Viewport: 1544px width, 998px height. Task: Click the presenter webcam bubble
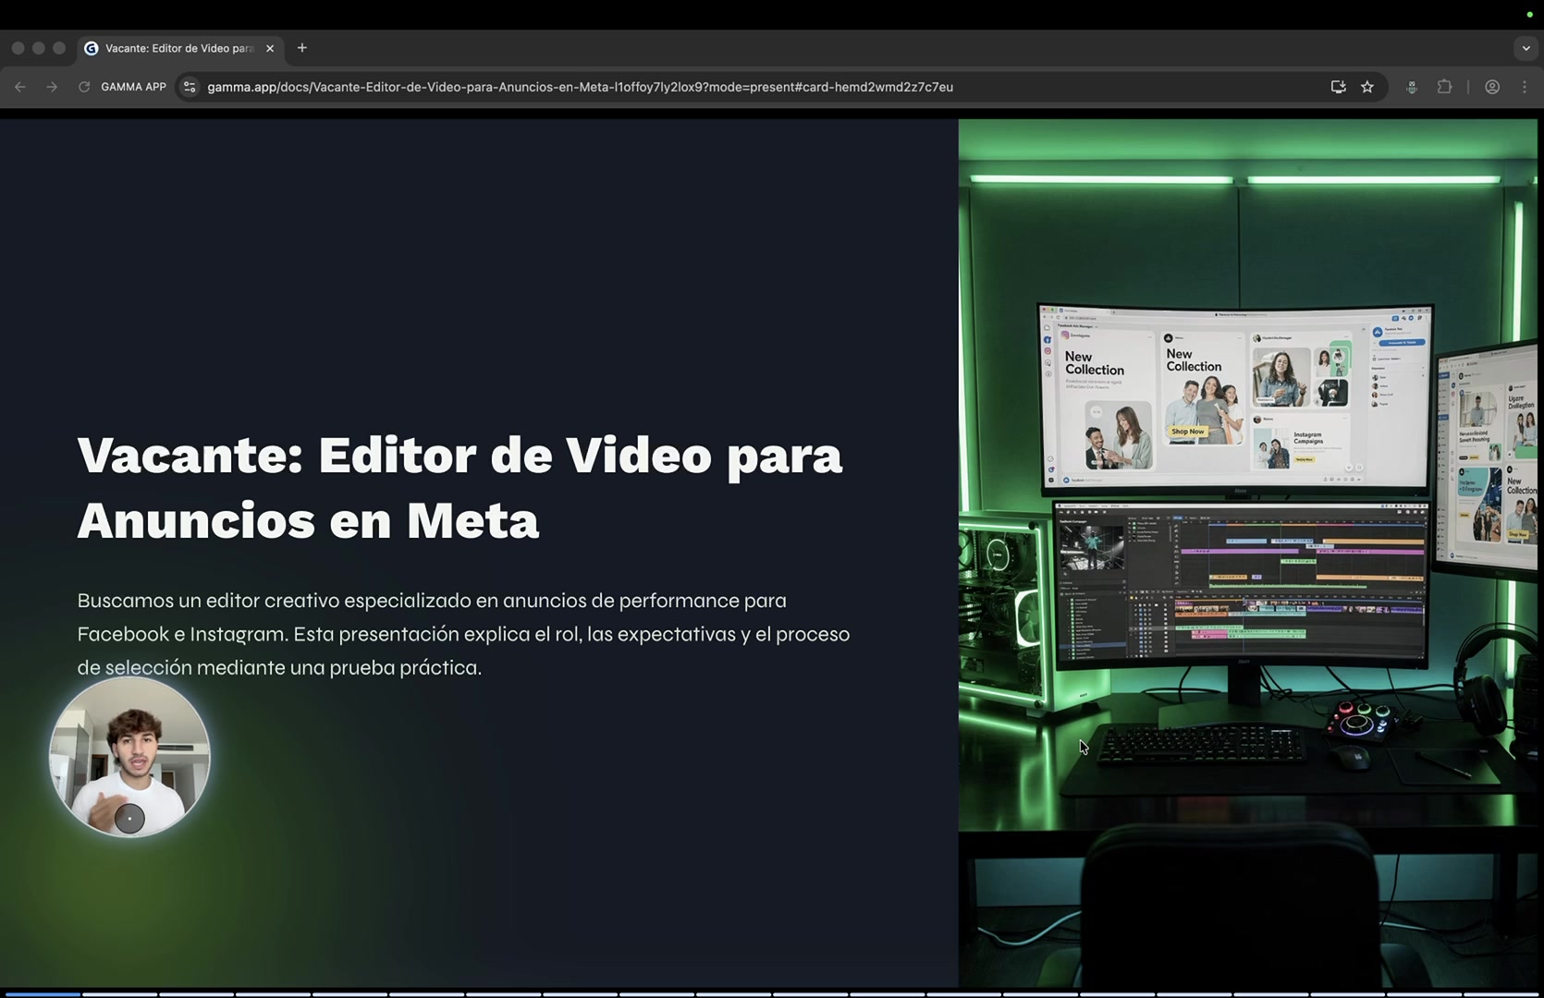click(129, 757)
